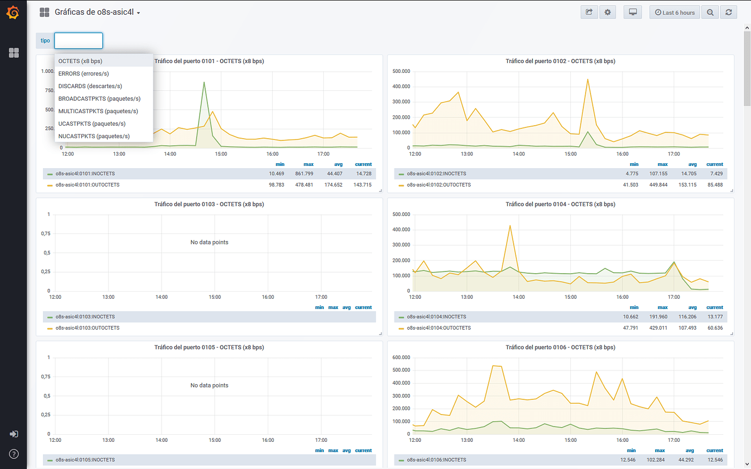Open panel menu for Tráfico del puerto 0102
The image size is (751, 469).
point(560,61)
